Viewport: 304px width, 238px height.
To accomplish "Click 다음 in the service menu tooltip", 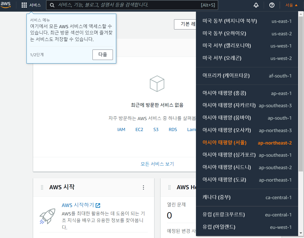I will pos(102,55).
